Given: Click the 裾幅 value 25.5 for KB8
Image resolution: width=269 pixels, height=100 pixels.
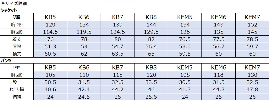Looking at the screenshot, I should pyautogui.click(x=151, y=97).
